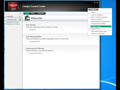Select the Bildqualität breadcrumb
The image size is (120, 90).
pos(41,13)
